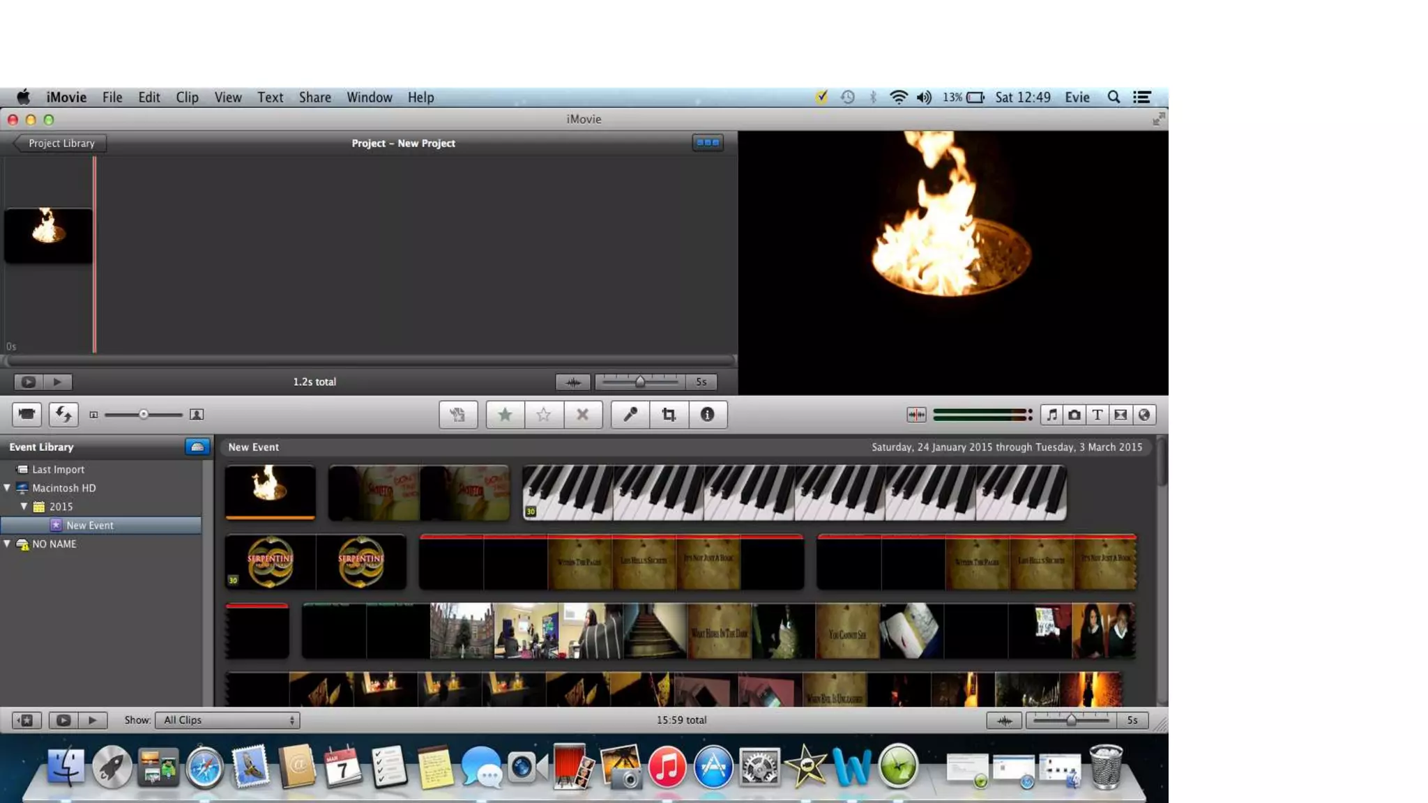Open the Window menu
Viewport: 1428px width, 803px height.
point(370,98)
